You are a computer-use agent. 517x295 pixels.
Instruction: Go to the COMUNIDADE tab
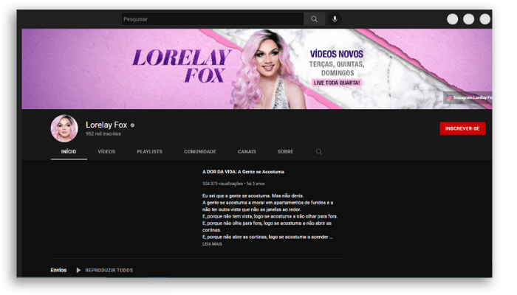[x=200, y=151]
